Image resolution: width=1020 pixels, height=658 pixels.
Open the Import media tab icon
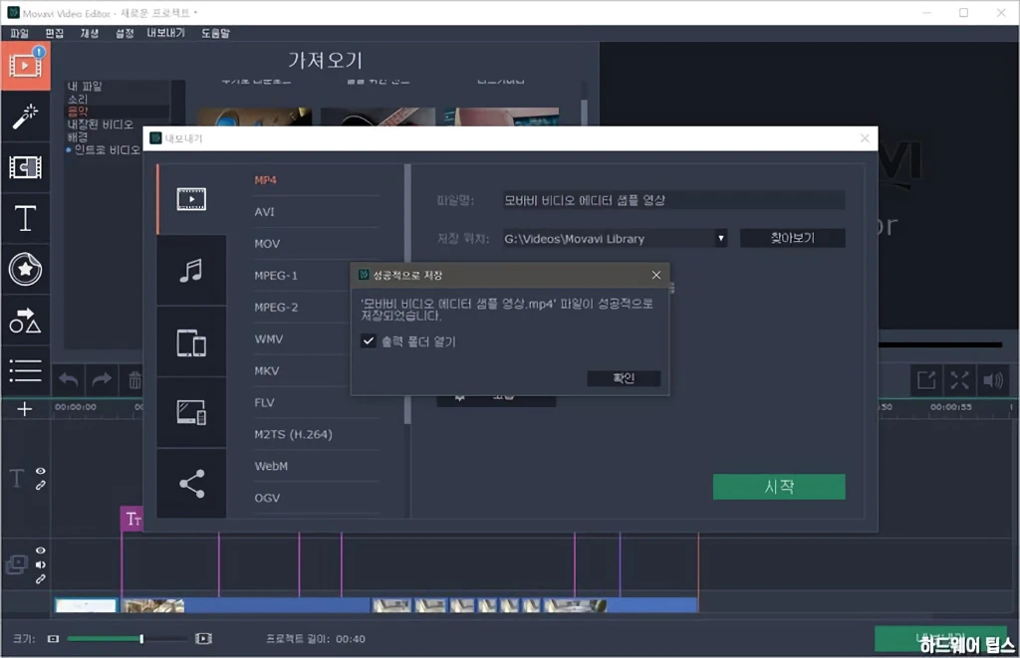coord(25,66)
